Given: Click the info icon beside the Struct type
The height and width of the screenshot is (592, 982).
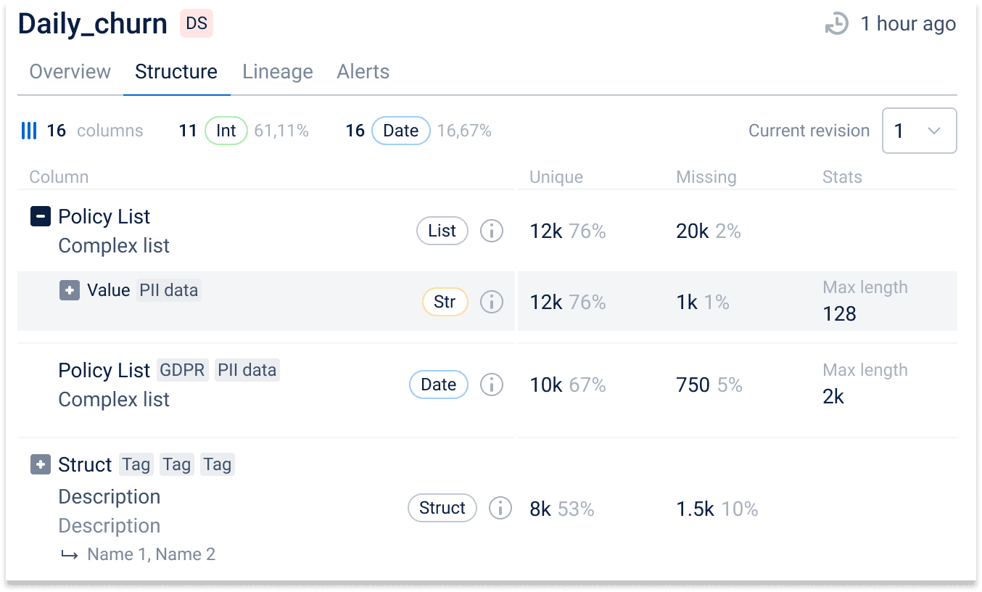Looking at the screenshot, I should click(x=500, y=509).
